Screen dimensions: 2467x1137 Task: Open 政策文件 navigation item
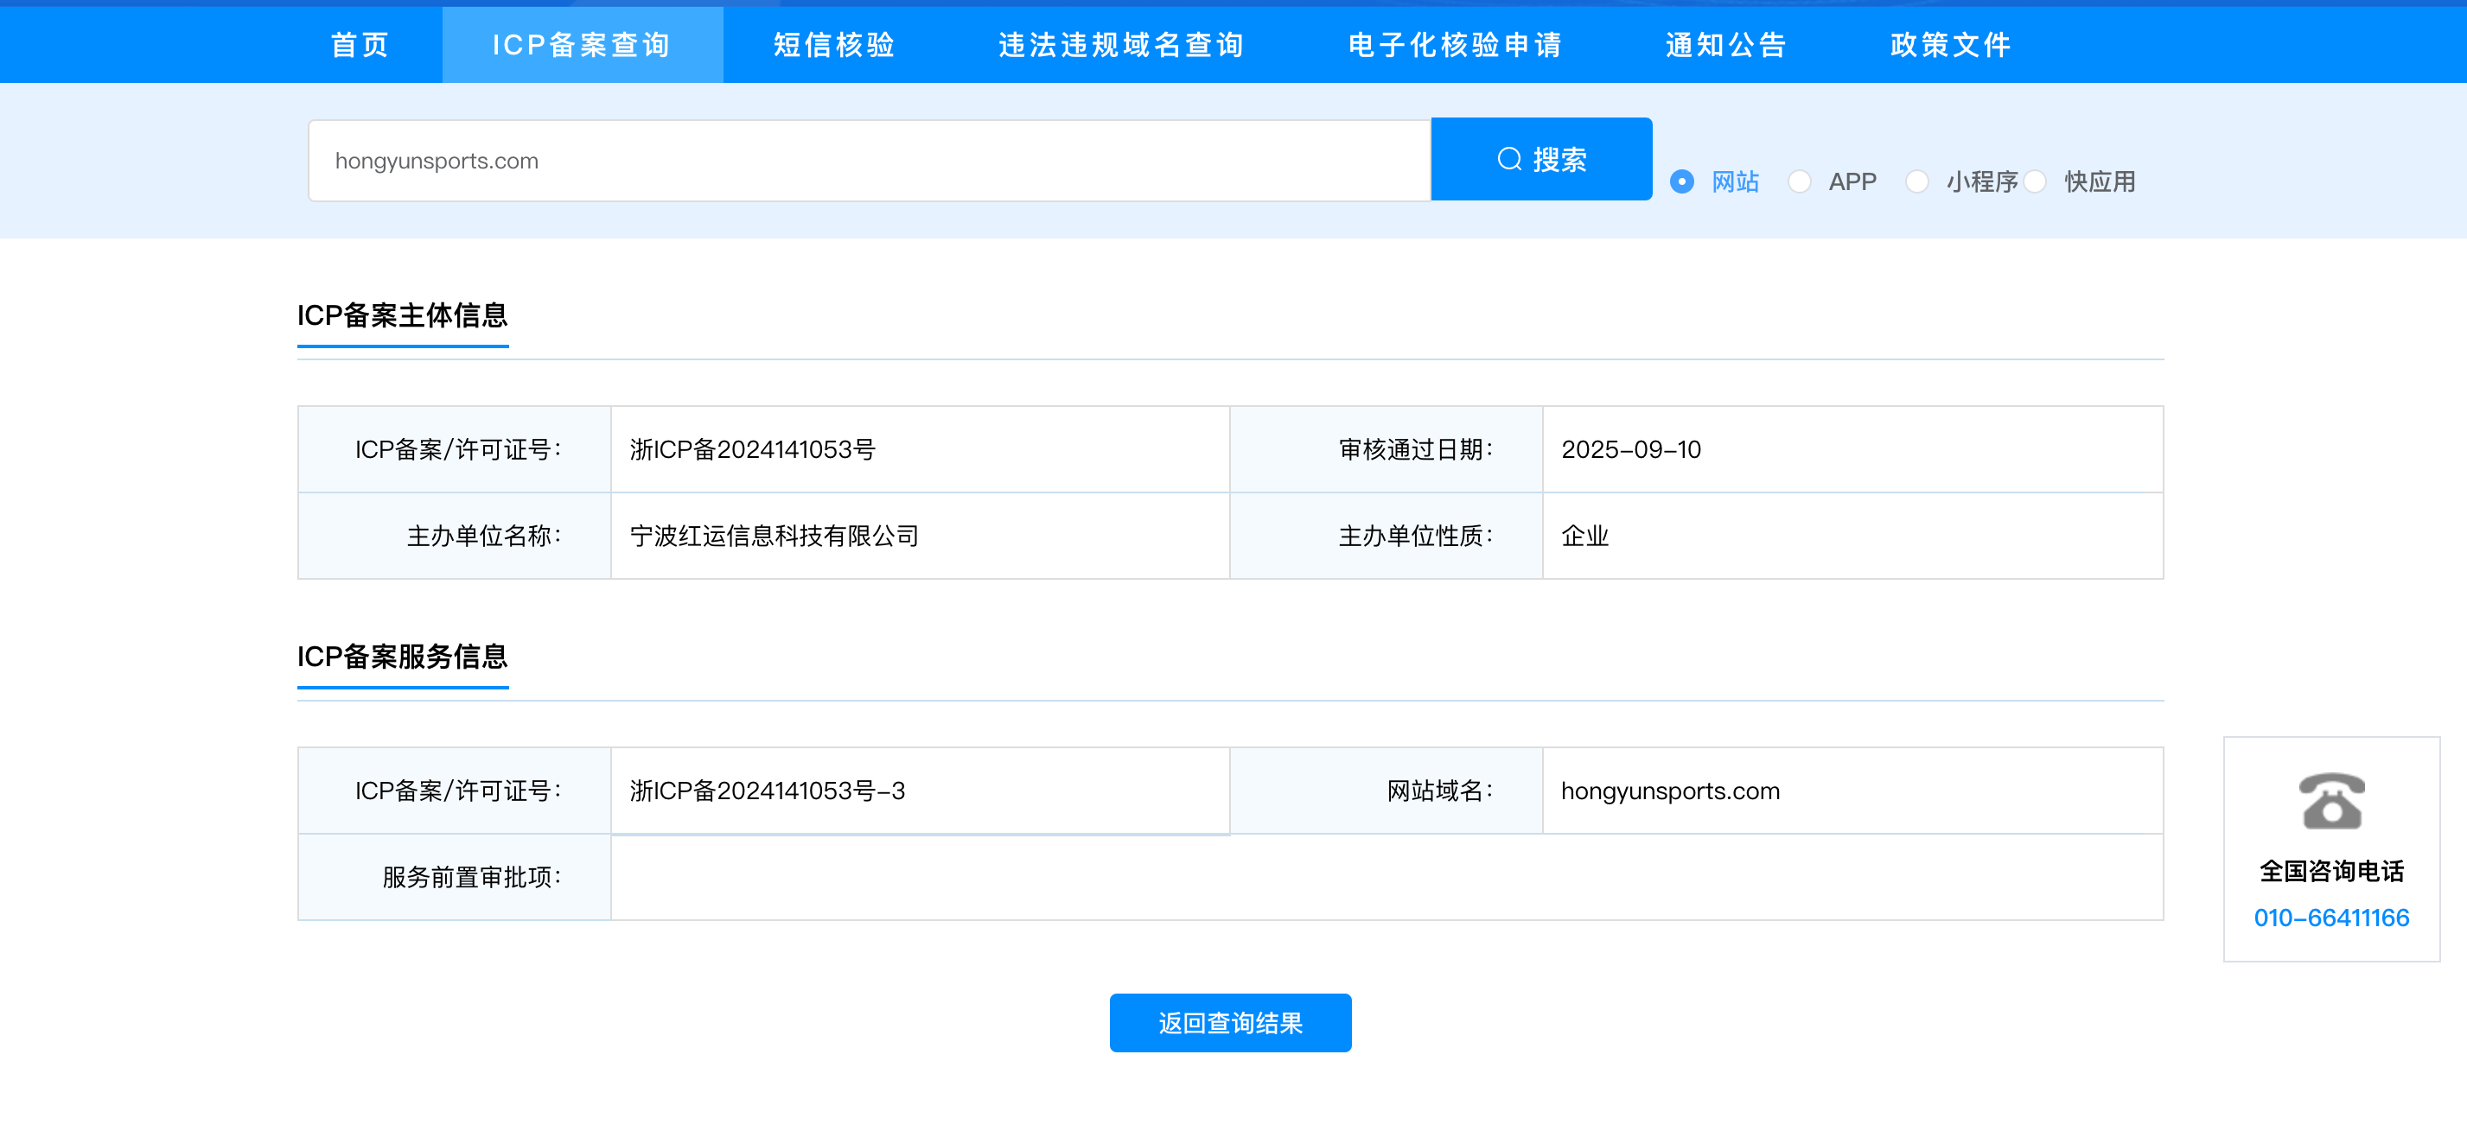(1951, 45)
